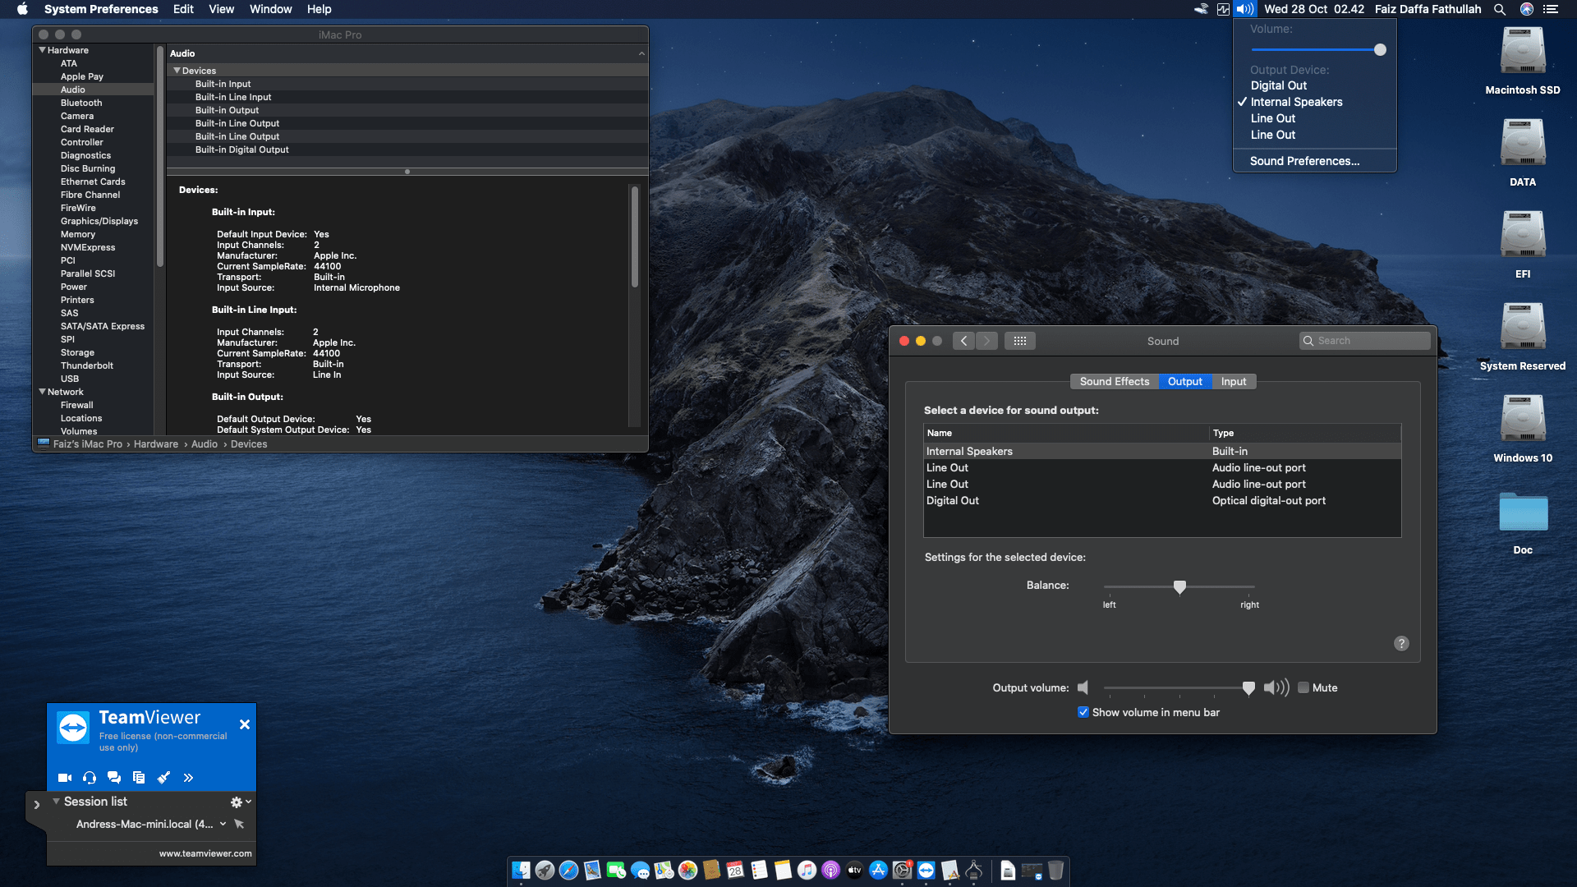Image resolution: width=1577 pixels, height=887 pixels.
Task: Start video call in TeamViewer panel
Action: coord(65,778)
